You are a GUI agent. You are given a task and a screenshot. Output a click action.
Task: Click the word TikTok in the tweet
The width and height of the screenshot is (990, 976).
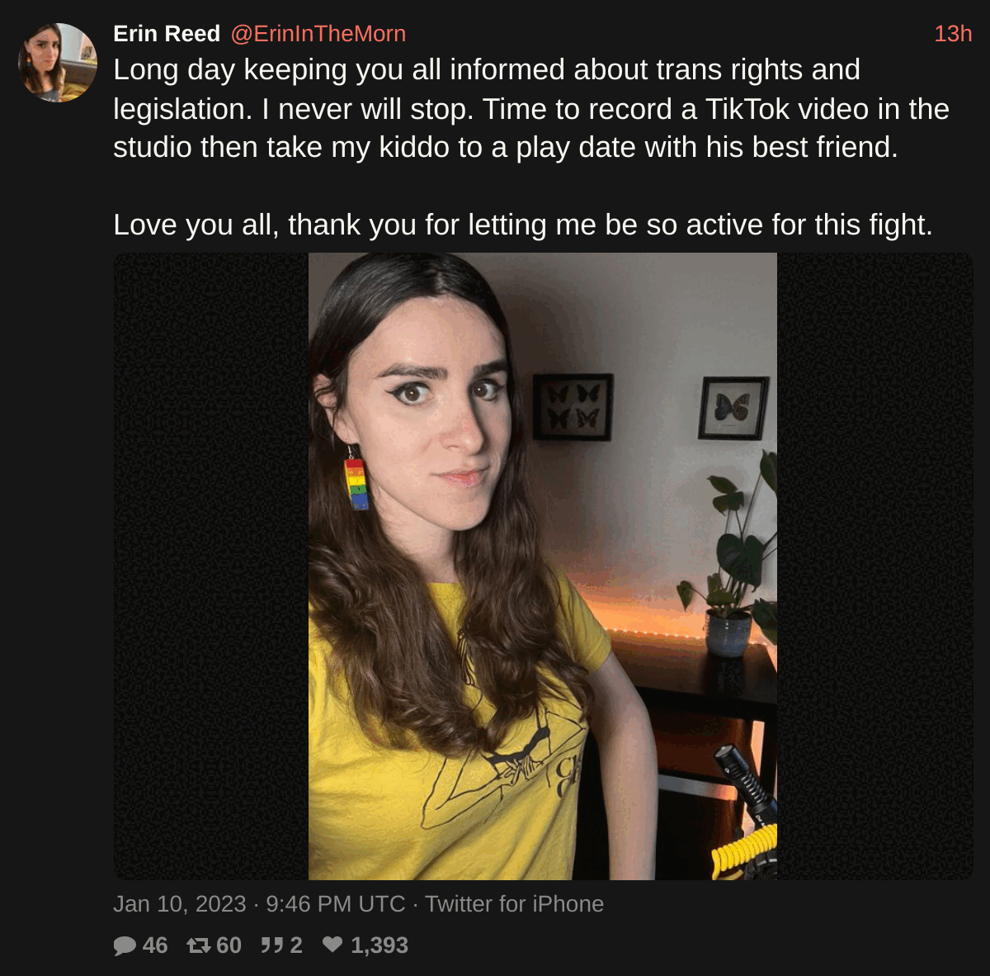coord(747,109)
